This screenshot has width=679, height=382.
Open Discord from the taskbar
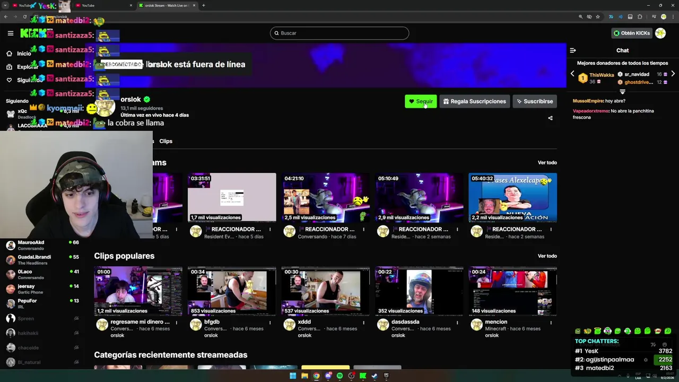click(328, 376)
